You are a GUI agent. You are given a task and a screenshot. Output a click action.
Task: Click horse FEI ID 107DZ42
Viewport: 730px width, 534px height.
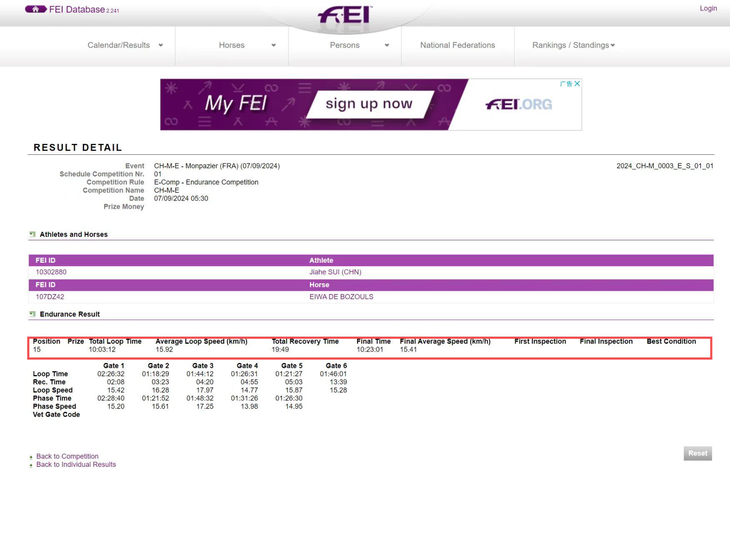click(50, 297)
